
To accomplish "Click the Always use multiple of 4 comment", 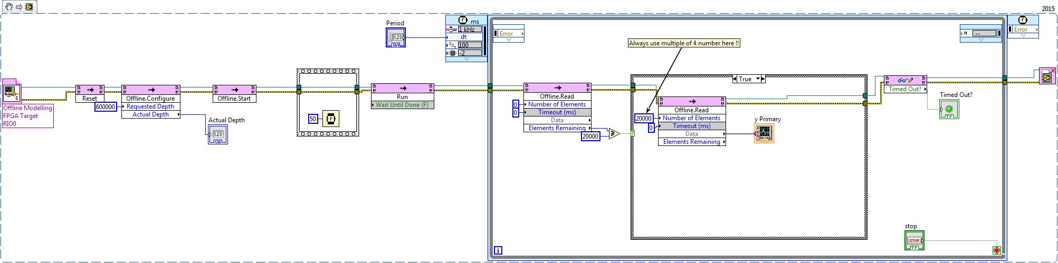I will coord(684,43).
